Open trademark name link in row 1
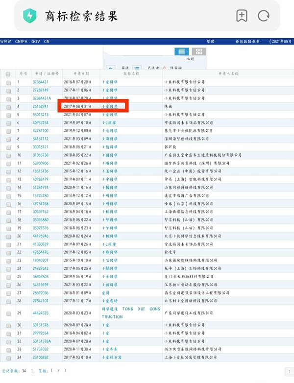The height and width of the screenshot is (383, 294). point(109,82)
